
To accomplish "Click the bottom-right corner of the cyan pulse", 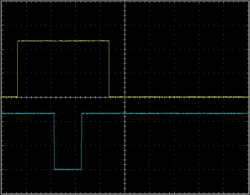I will pyautogui.click(x=82, y=169).
